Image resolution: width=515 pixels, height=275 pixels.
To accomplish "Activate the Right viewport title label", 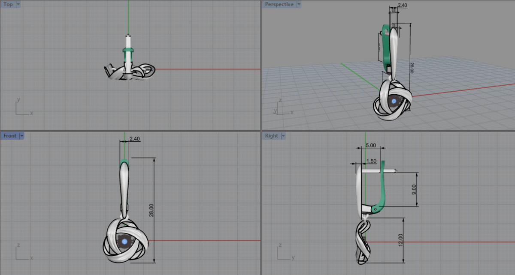I will click(271, 136).
